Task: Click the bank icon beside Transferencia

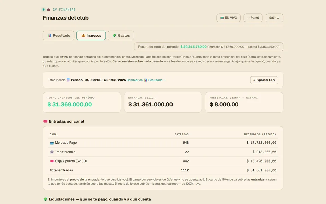Action: (x=52, y=152)
